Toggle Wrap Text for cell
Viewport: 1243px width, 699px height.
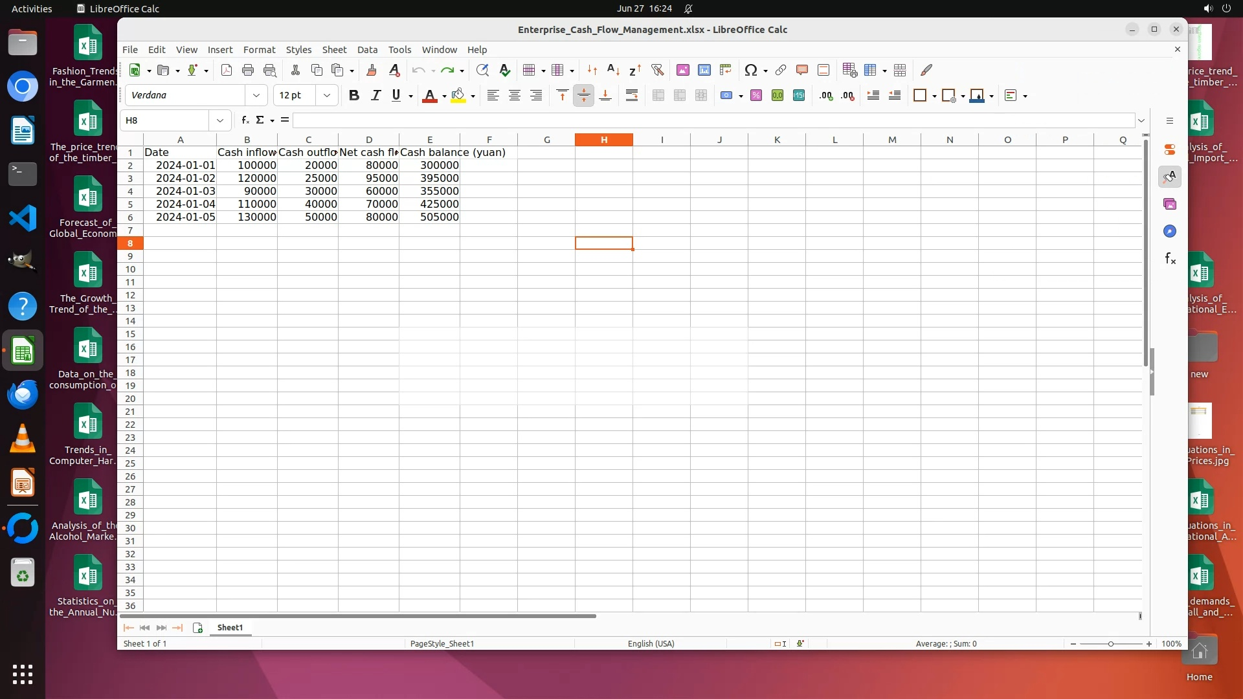click(632, 95)
